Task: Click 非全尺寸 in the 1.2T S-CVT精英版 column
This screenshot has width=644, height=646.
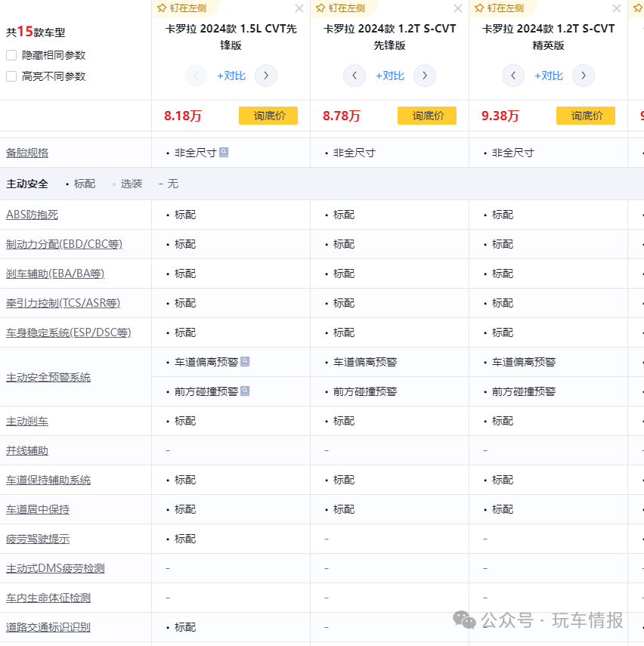Action: pyautogui.click(x=513, y=153)
